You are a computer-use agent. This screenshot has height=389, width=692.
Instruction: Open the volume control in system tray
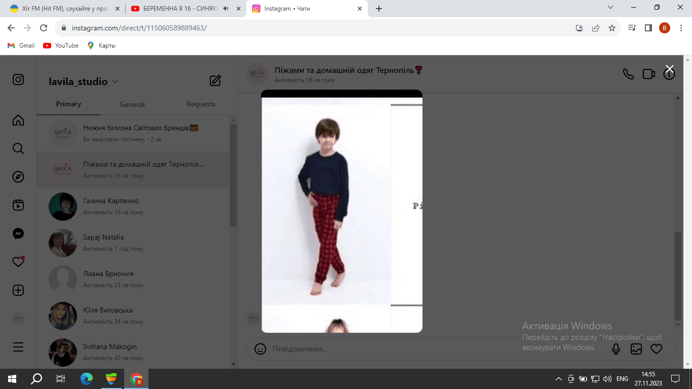point(607,378)
